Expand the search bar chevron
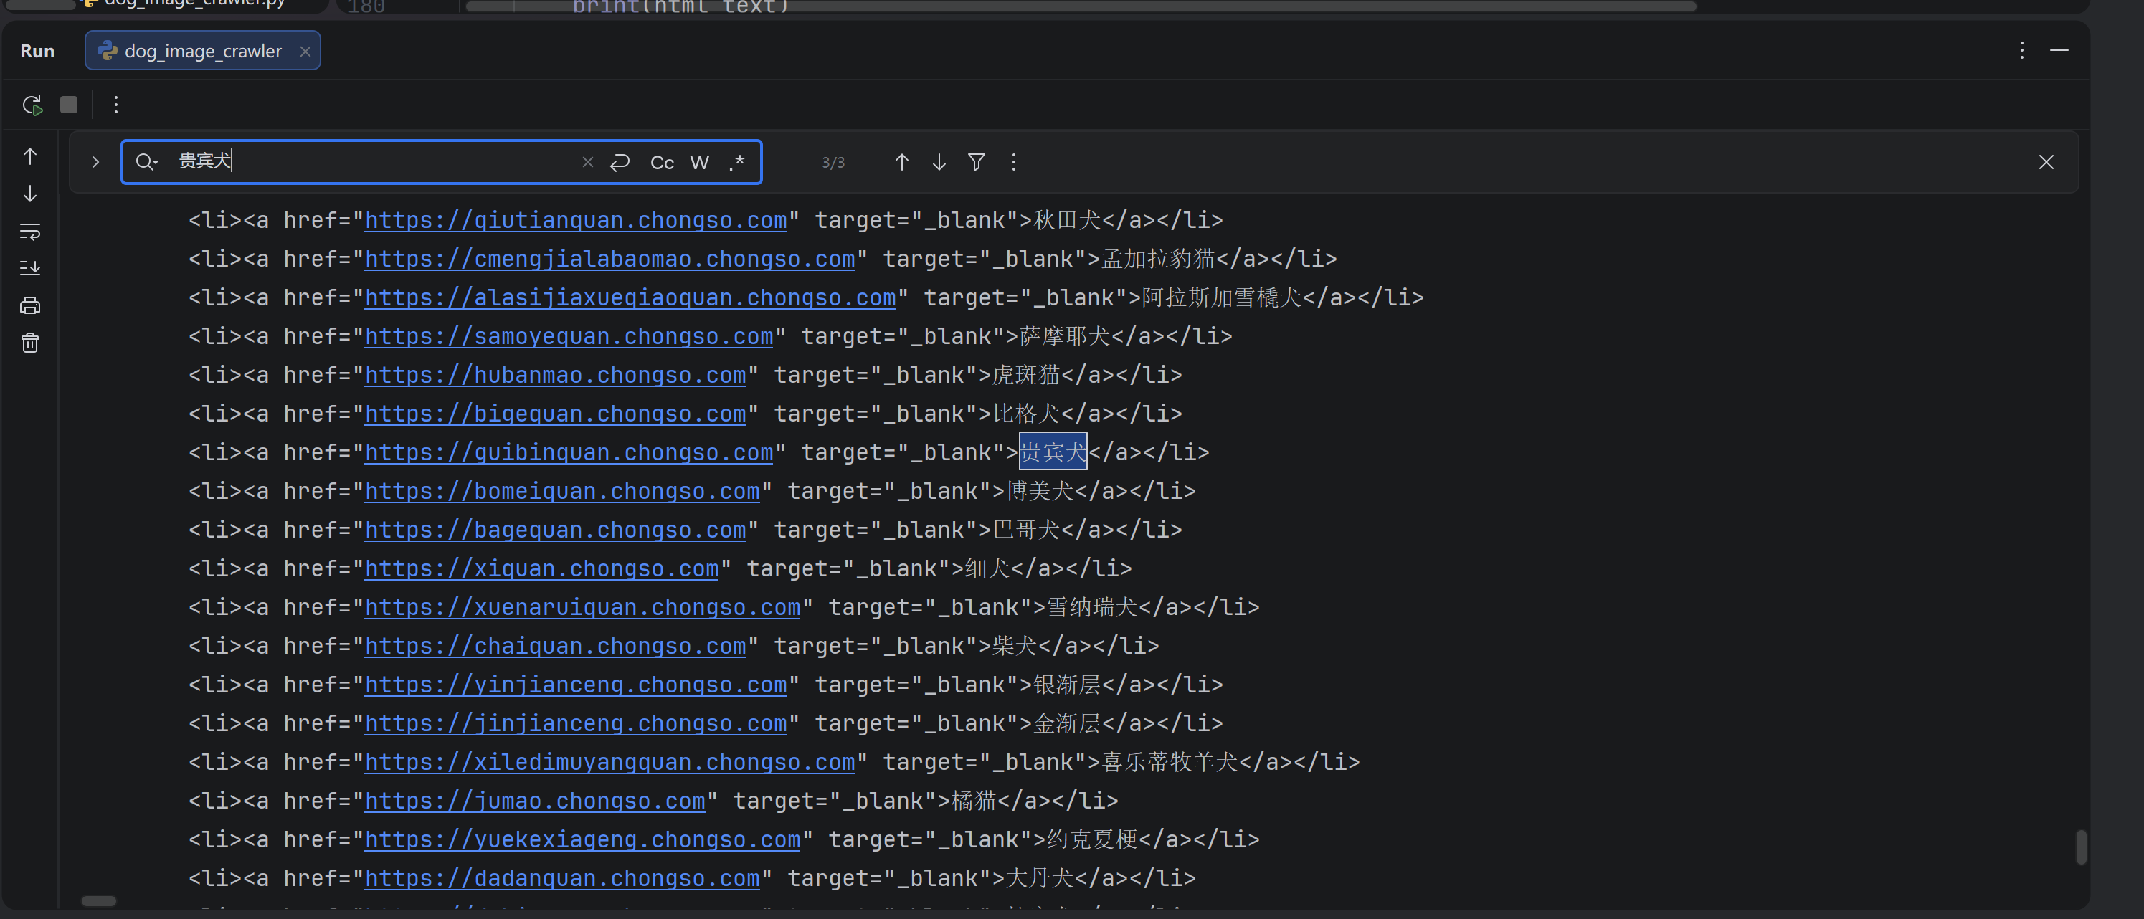This screenshot has height=919, width=2144. point(95,162)
